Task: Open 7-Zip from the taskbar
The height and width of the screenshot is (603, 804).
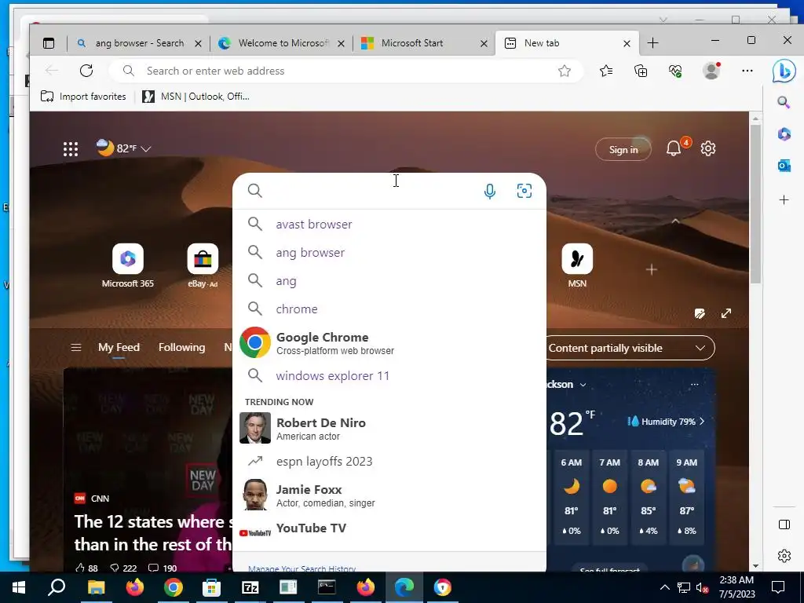Action: [250, 587]
